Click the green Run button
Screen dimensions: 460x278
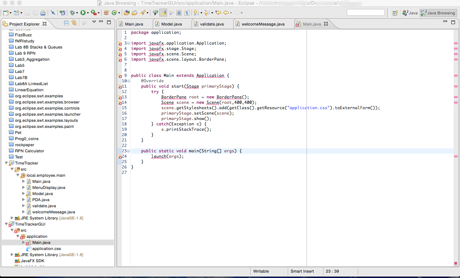(83, 13)
